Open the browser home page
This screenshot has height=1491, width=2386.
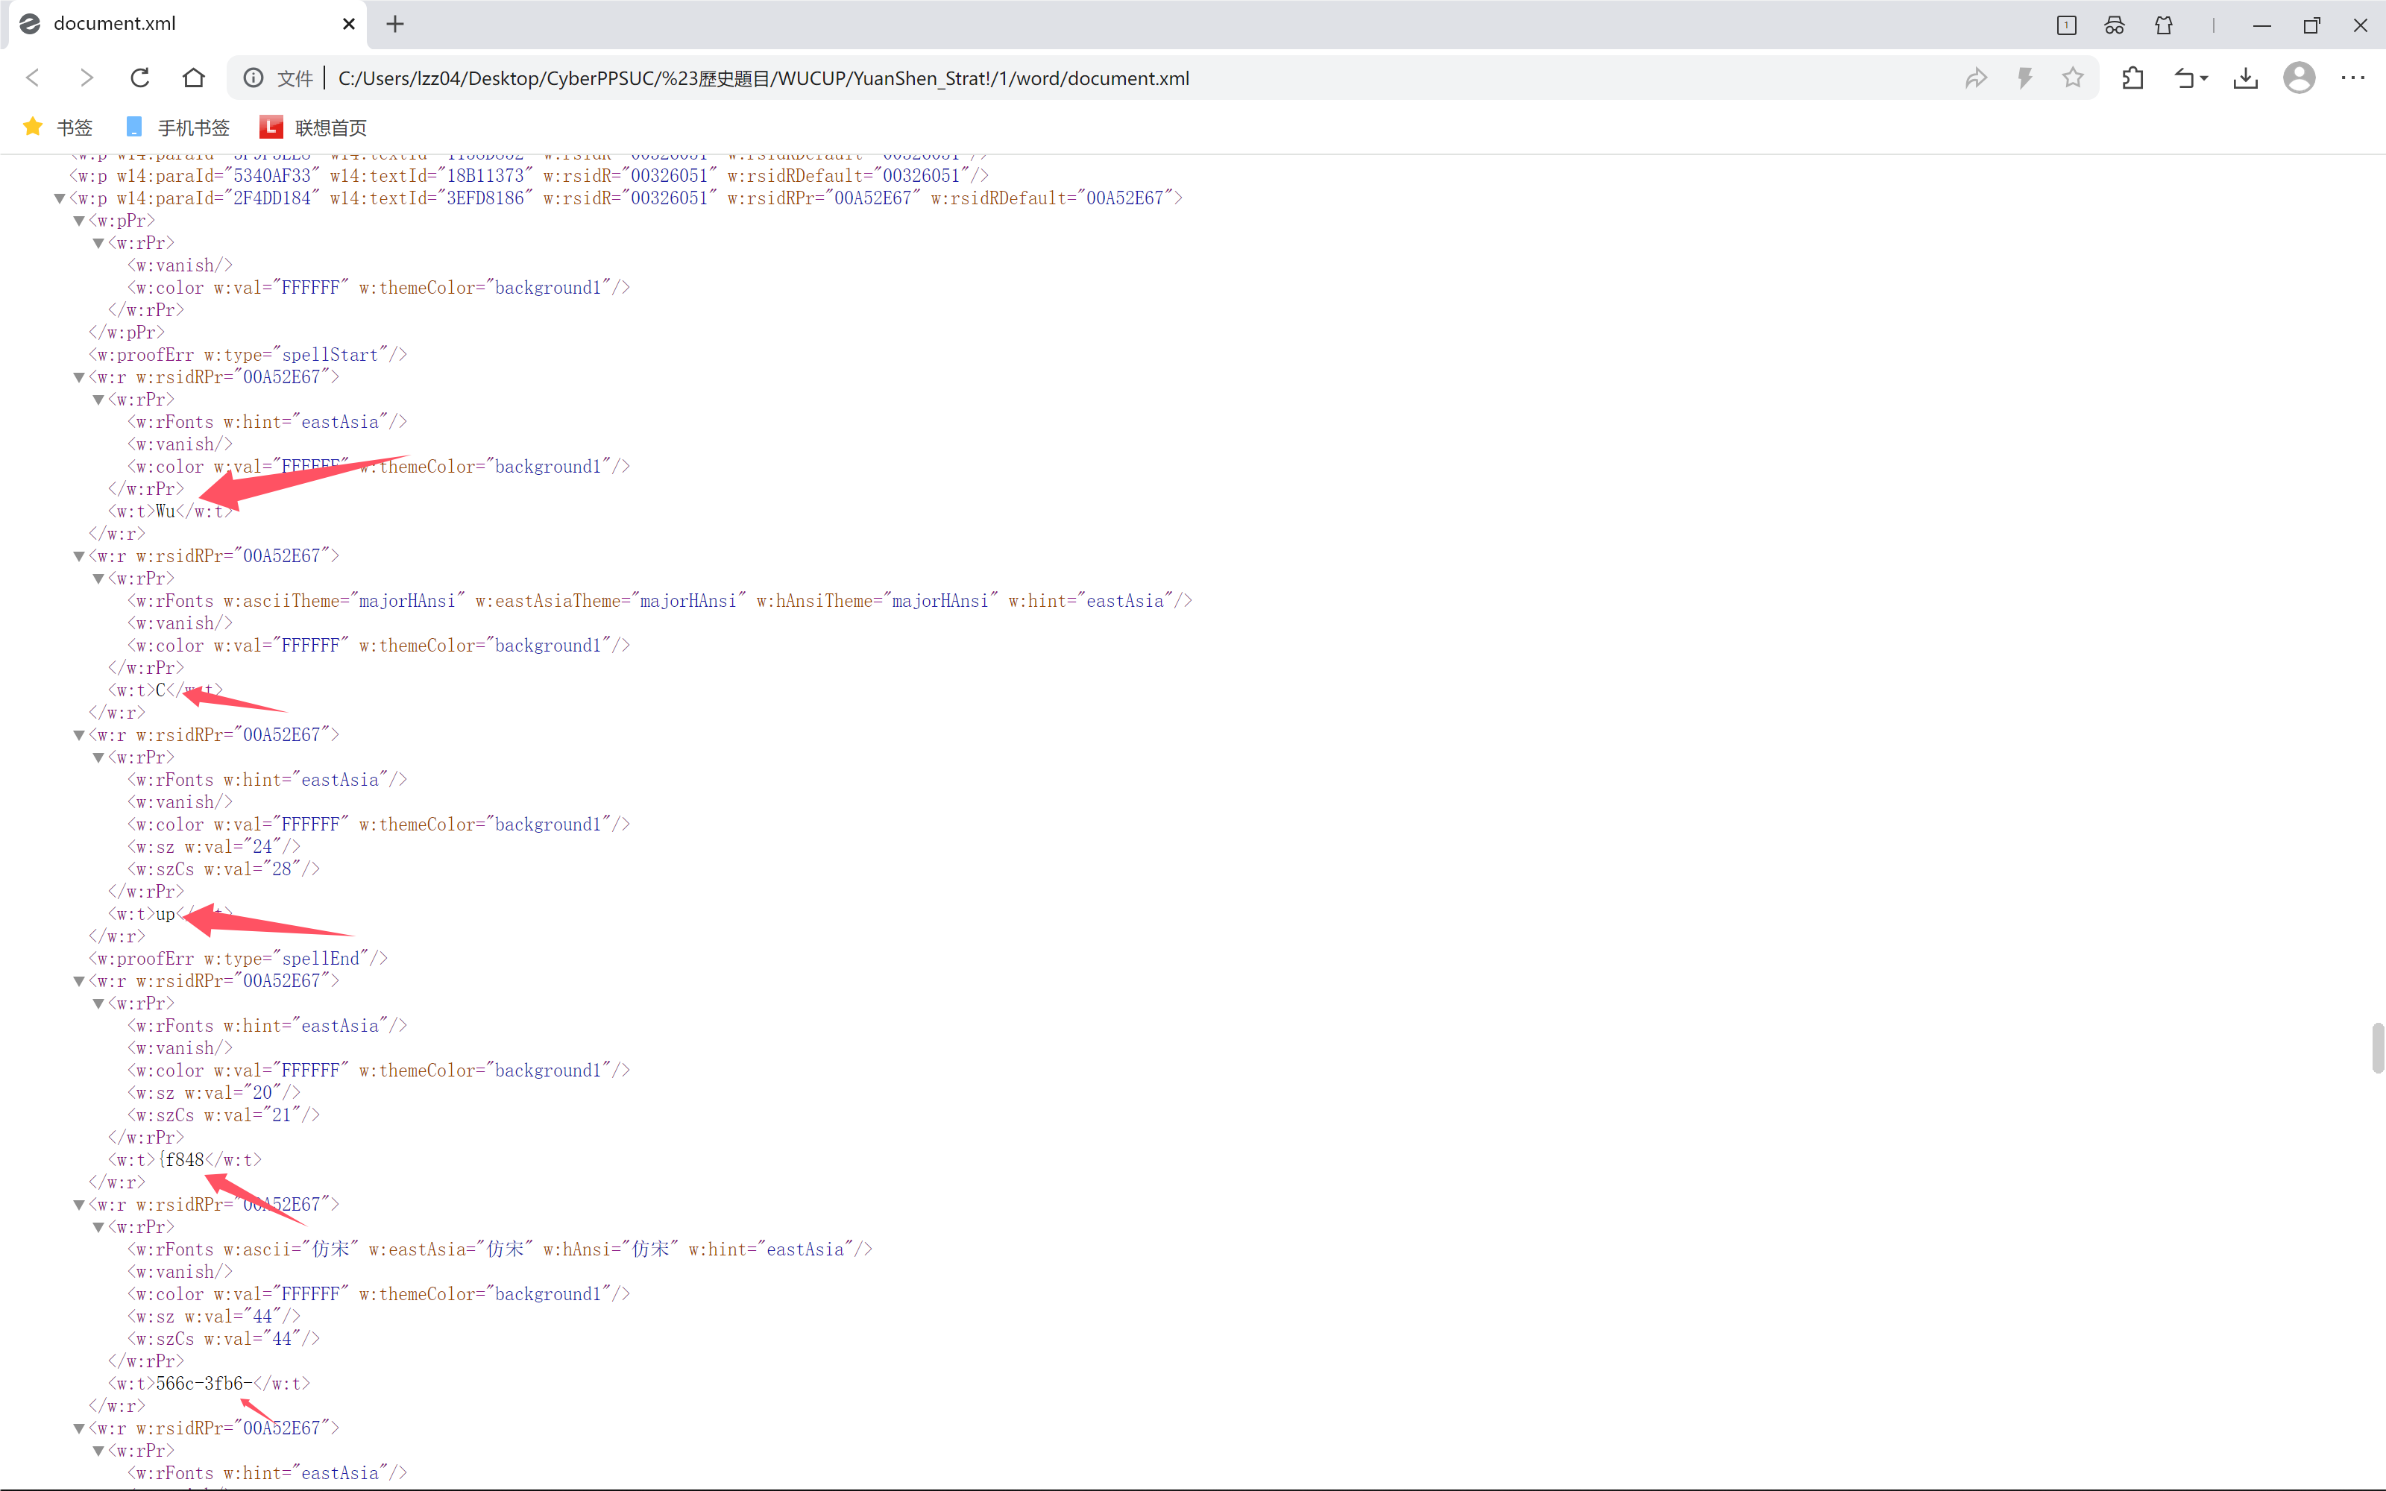(x=193, y=78)
